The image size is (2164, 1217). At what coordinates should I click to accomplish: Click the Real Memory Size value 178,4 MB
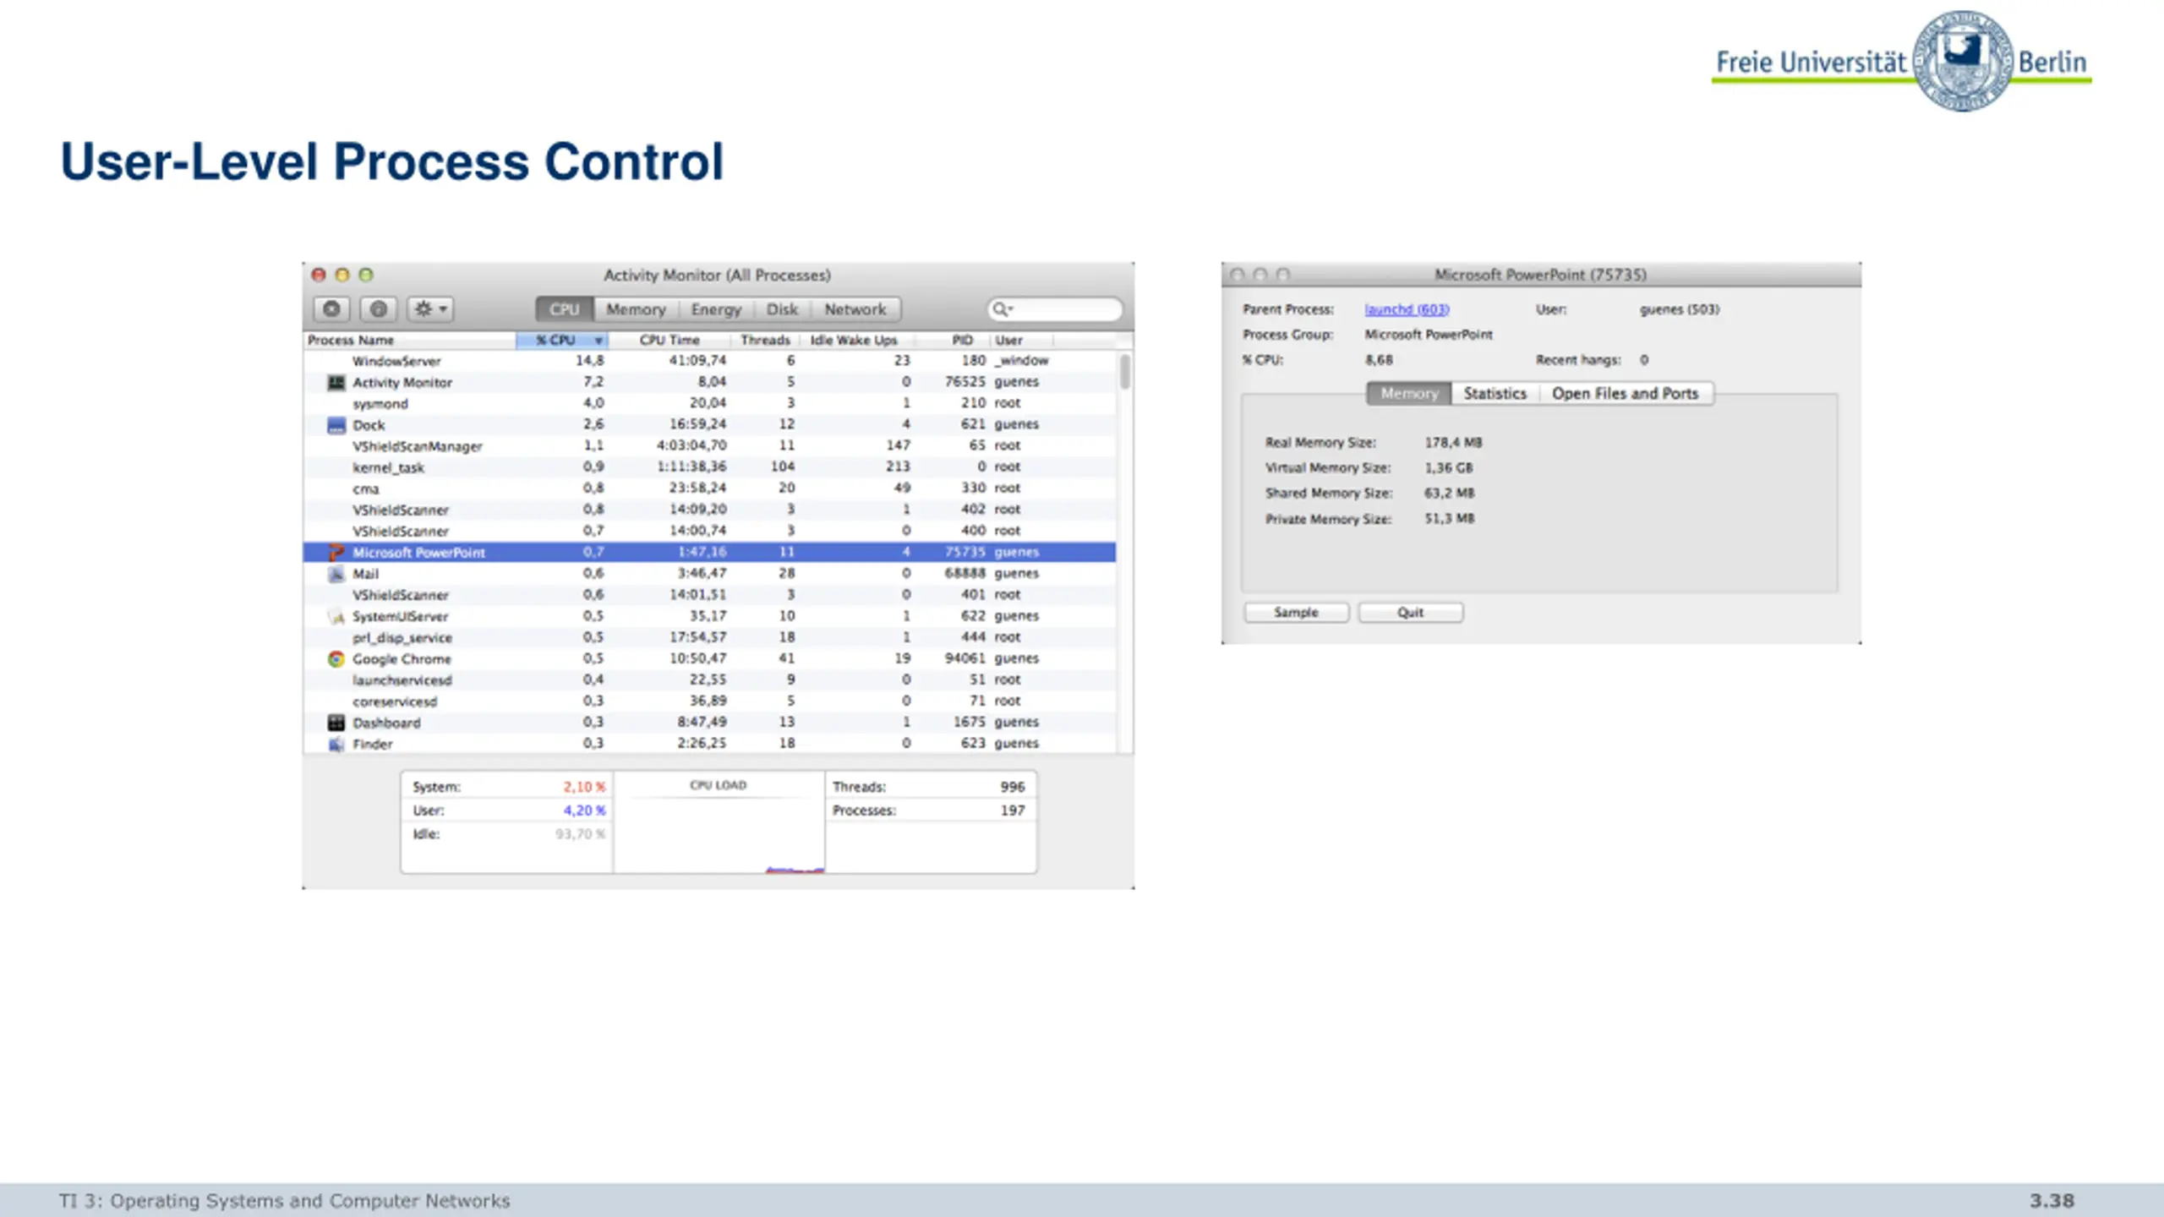[x=1453, y=442]
